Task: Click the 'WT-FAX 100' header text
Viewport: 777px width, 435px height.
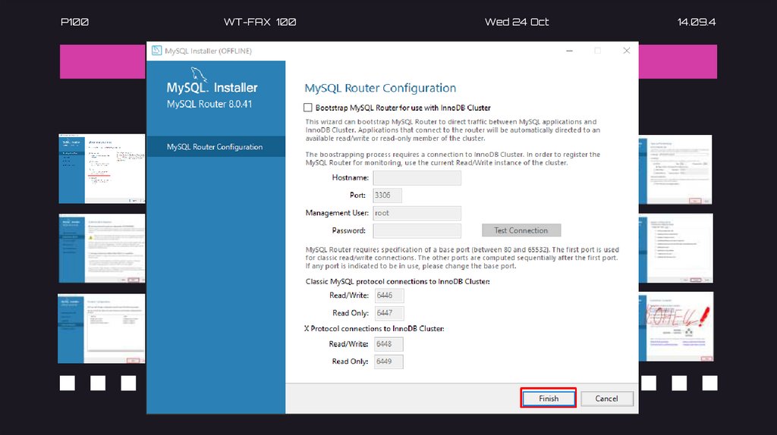Action: [260, 22]
